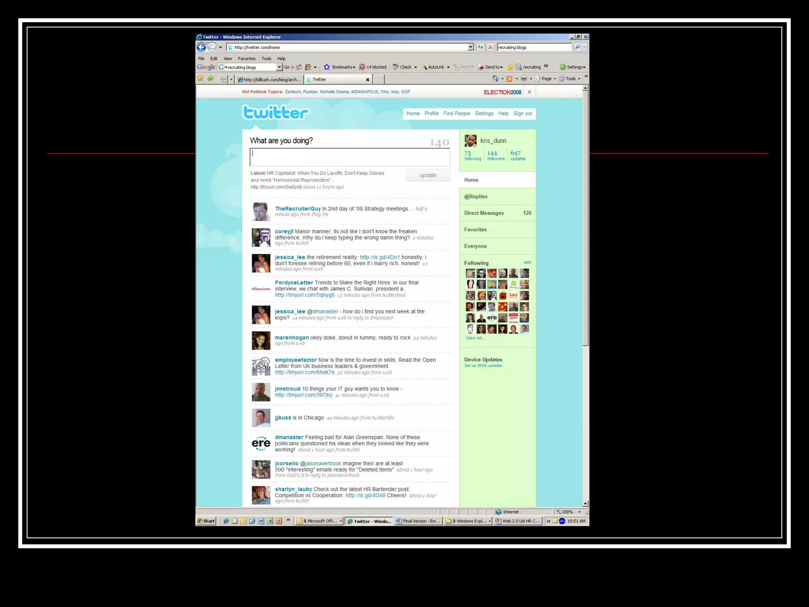Click the IE Back arrow button
Screen dimensions: 809x607
click(201, 47)
